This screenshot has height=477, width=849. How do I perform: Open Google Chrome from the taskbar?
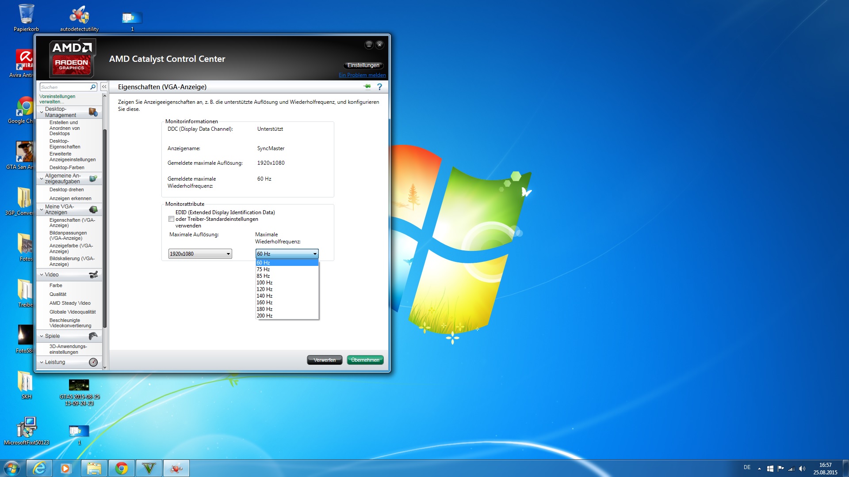(121, 468)
